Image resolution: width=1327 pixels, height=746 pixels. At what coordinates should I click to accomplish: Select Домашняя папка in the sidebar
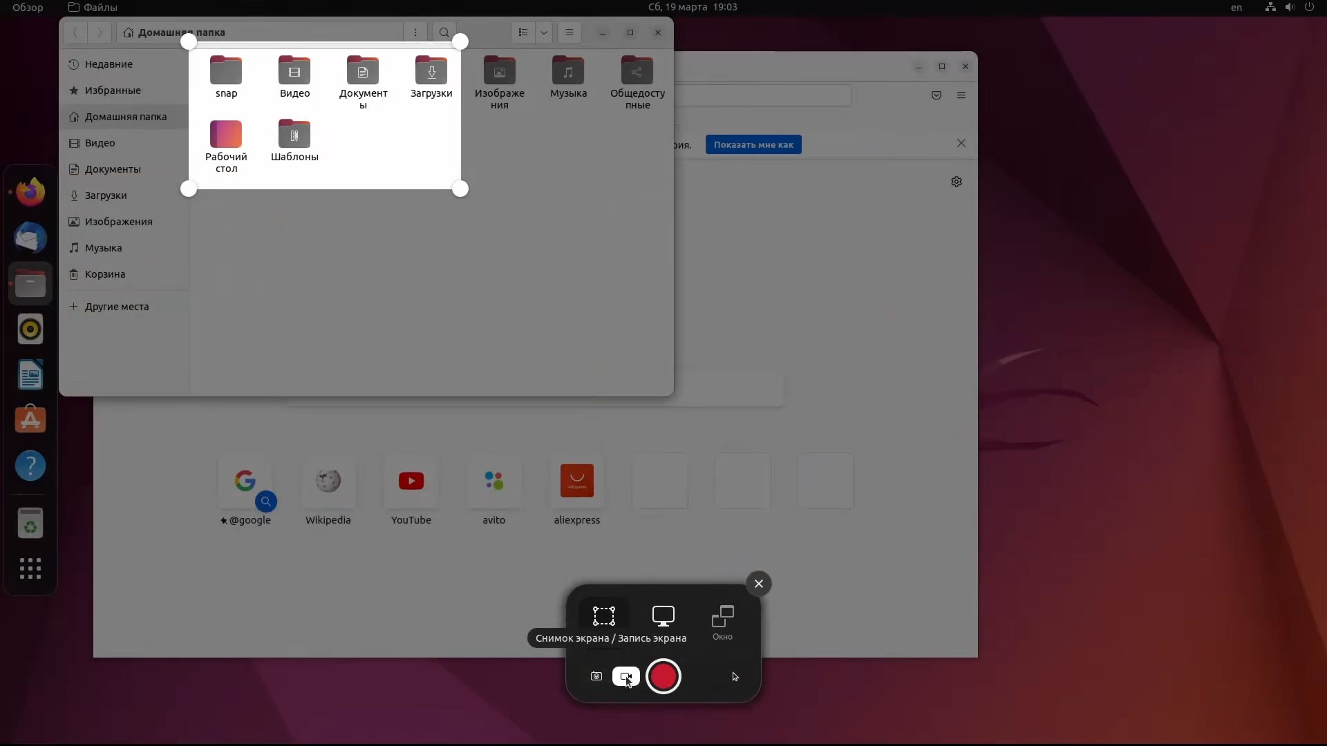pyautogui.click(x=124, y=117)
